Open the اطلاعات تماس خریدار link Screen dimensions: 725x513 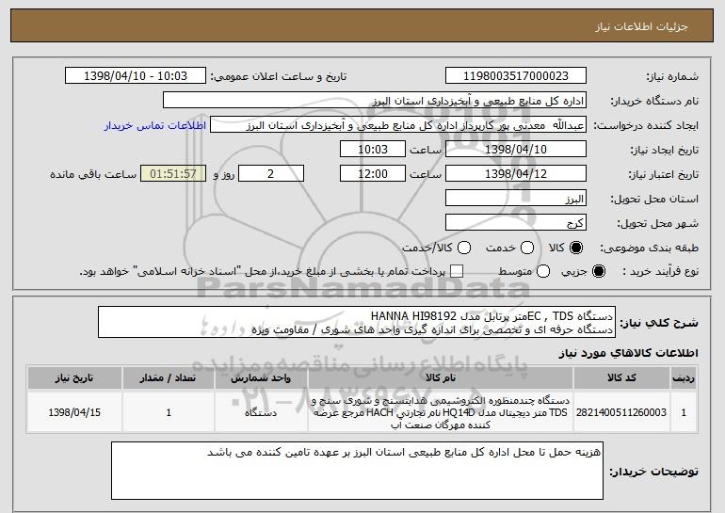155,125
